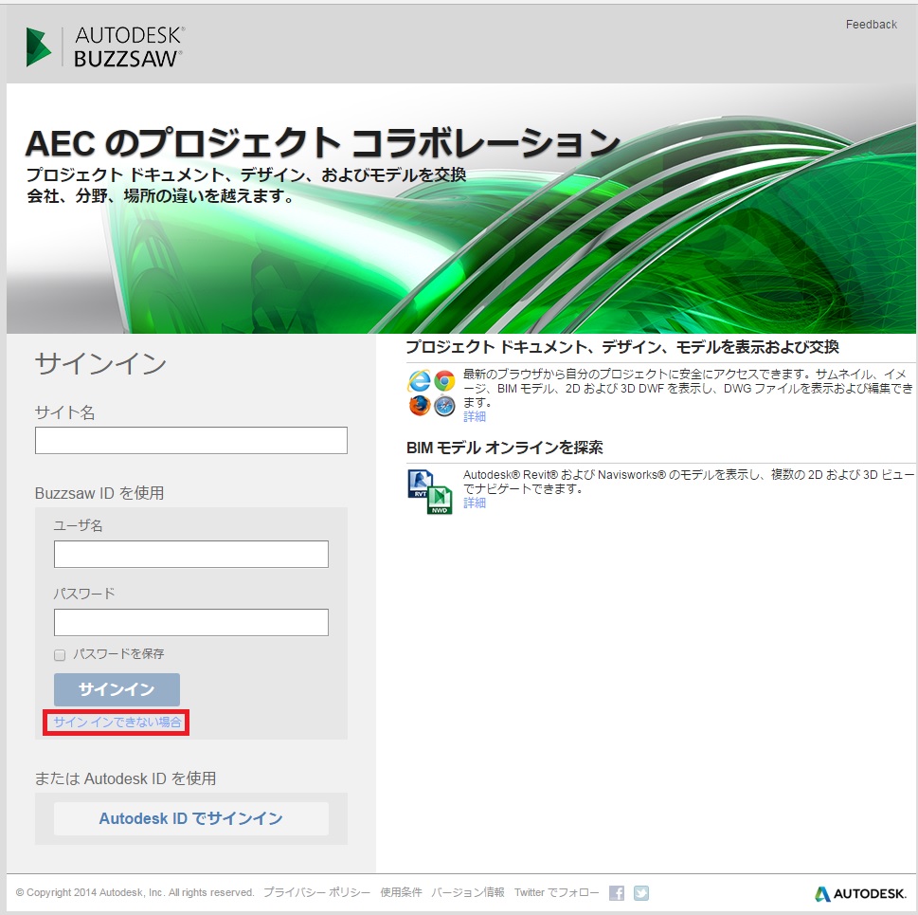Image resolution: width=918 pixels, height=915 pixels.
Task: Click the Autodesk Buzzsaw logo
Action: [x=105, y=46]
